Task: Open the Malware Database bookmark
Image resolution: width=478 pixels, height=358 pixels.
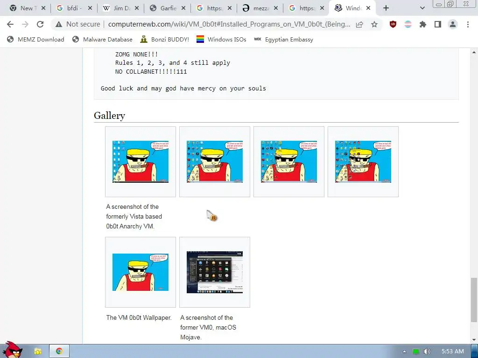Action: [x=102, y=39]
